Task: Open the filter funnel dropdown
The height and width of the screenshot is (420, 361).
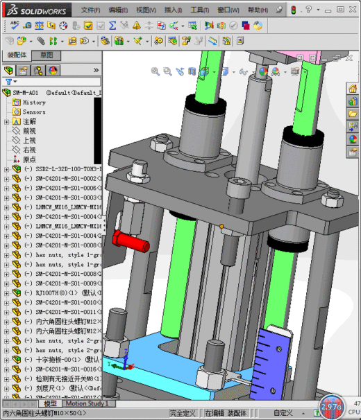Action: click(x=11, y=81)
